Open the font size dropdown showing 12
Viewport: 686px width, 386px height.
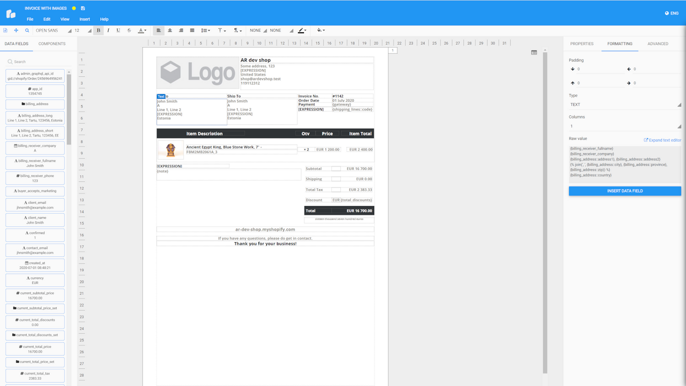coord(81,31)
